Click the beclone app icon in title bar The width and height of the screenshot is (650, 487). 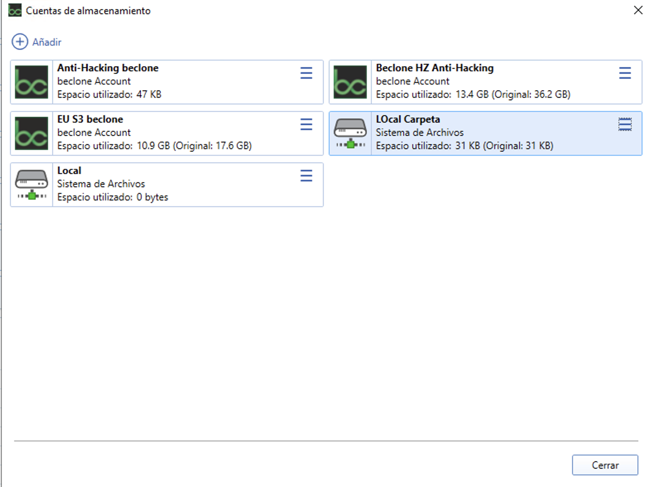click(15, 10)
